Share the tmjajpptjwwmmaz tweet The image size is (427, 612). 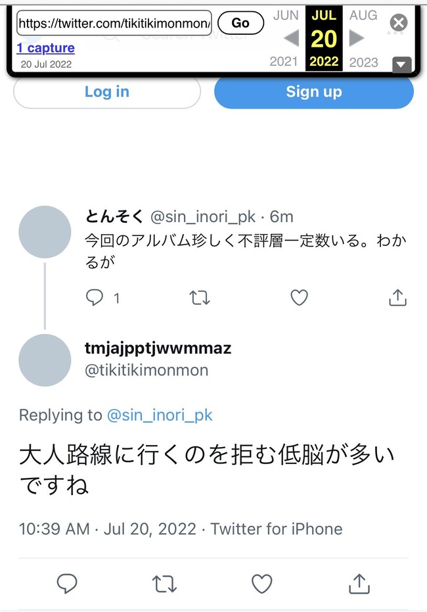click(359, 583)
